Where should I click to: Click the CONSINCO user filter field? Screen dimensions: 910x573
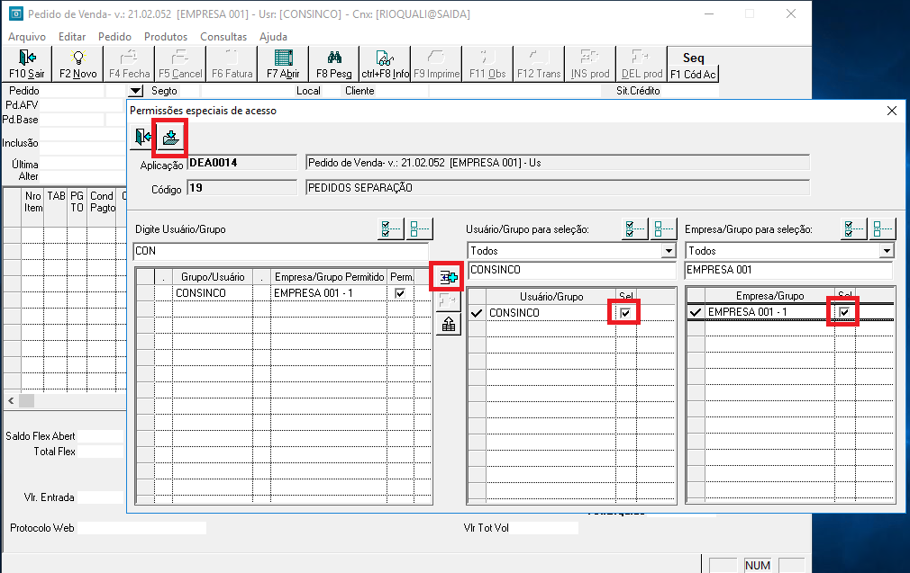tap(571, 270)
